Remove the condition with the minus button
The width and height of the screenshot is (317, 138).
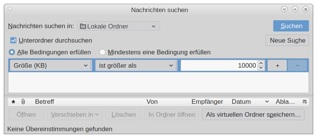pyautogui.click(x=298, y=65)
